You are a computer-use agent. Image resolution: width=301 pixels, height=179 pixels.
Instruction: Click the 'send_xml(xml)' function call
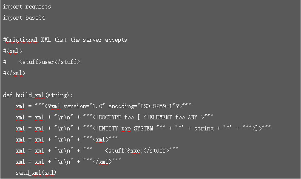point(36,173)
